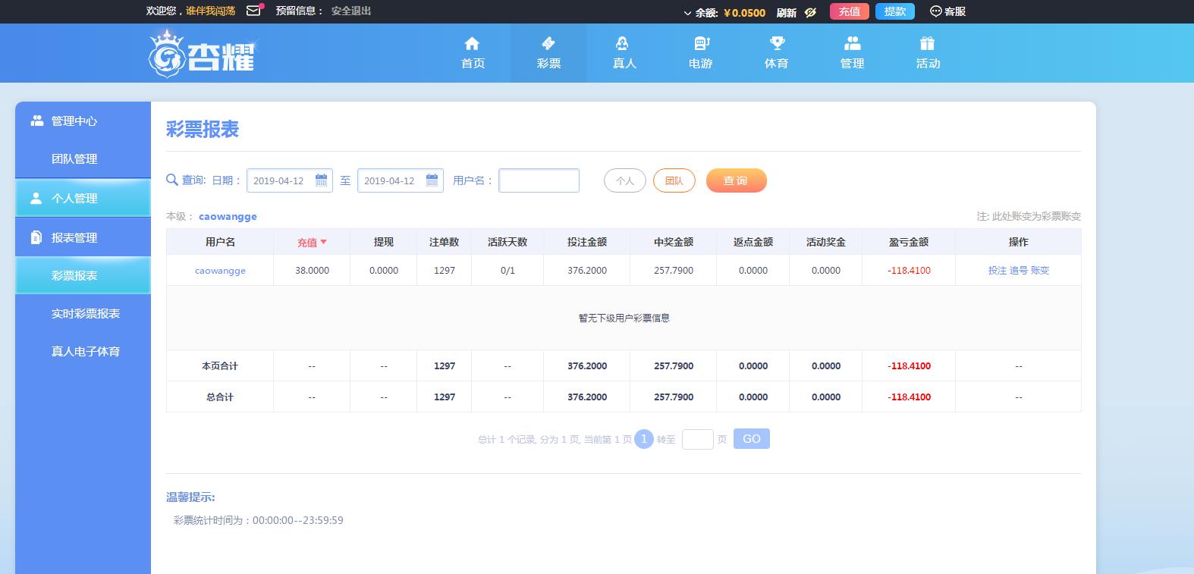This screenshot has height=574, width=1194.
Task: Expand the balance chevron dropdown
Action: pyautogui.click(x=687, y=13)
